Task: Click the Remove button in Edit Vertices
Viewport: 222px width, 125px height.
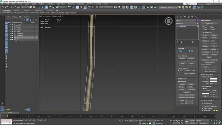Action: pyautogui.click(x=182, y=84)
